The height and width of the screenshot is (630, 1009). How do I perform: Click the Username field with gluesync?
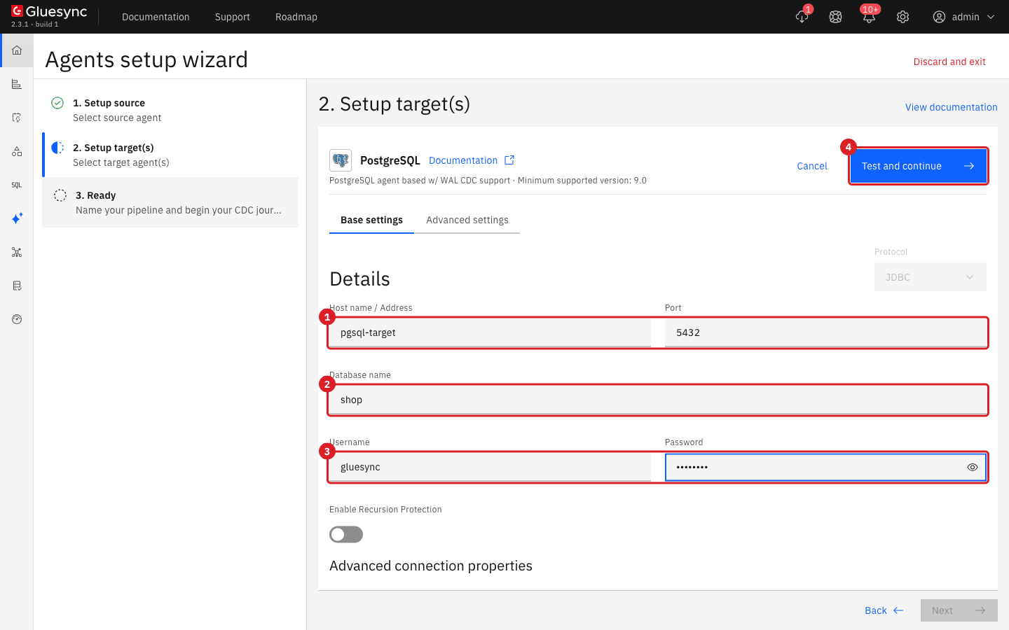point(490,467)
